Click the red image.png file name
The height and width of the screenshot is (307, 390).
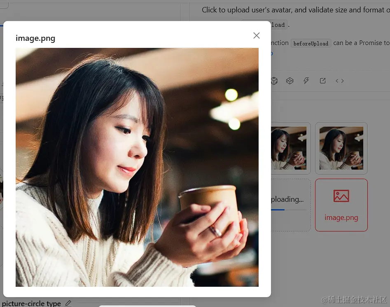pyautogui.click(x=341, y=217)
